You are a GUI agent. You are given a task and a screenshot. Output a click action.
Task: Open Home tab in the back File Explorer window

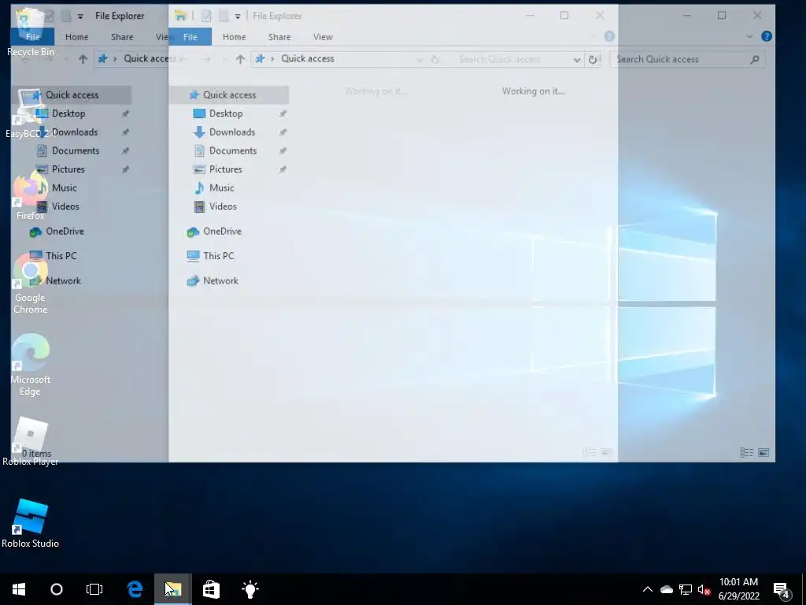[76, 37]
